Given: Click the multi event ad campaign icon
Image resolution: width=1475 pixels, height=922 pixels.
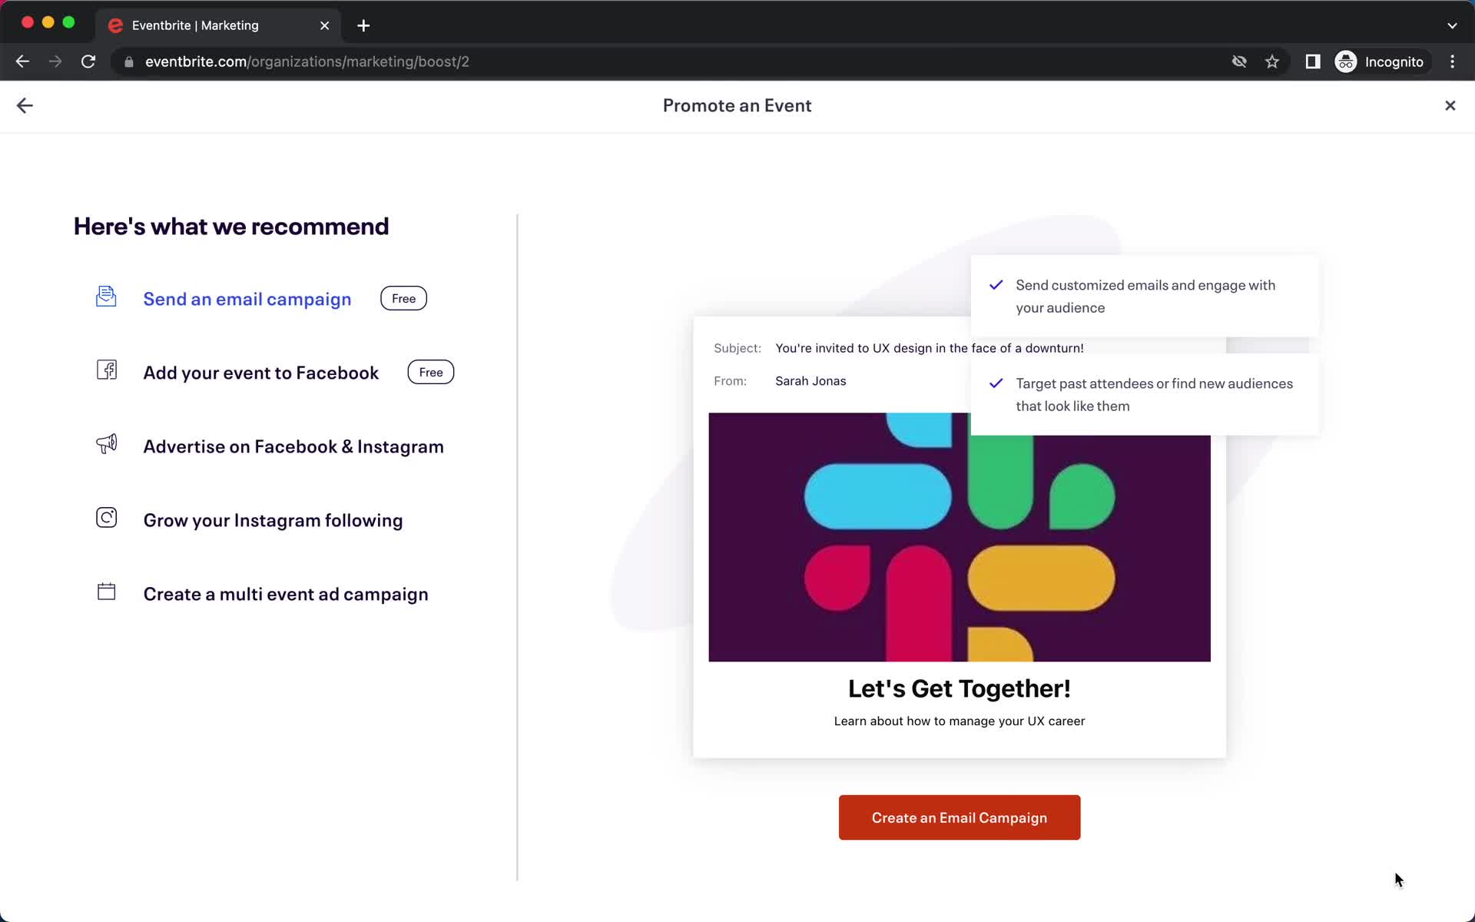Looking at the screenshot, I should 105,592.
